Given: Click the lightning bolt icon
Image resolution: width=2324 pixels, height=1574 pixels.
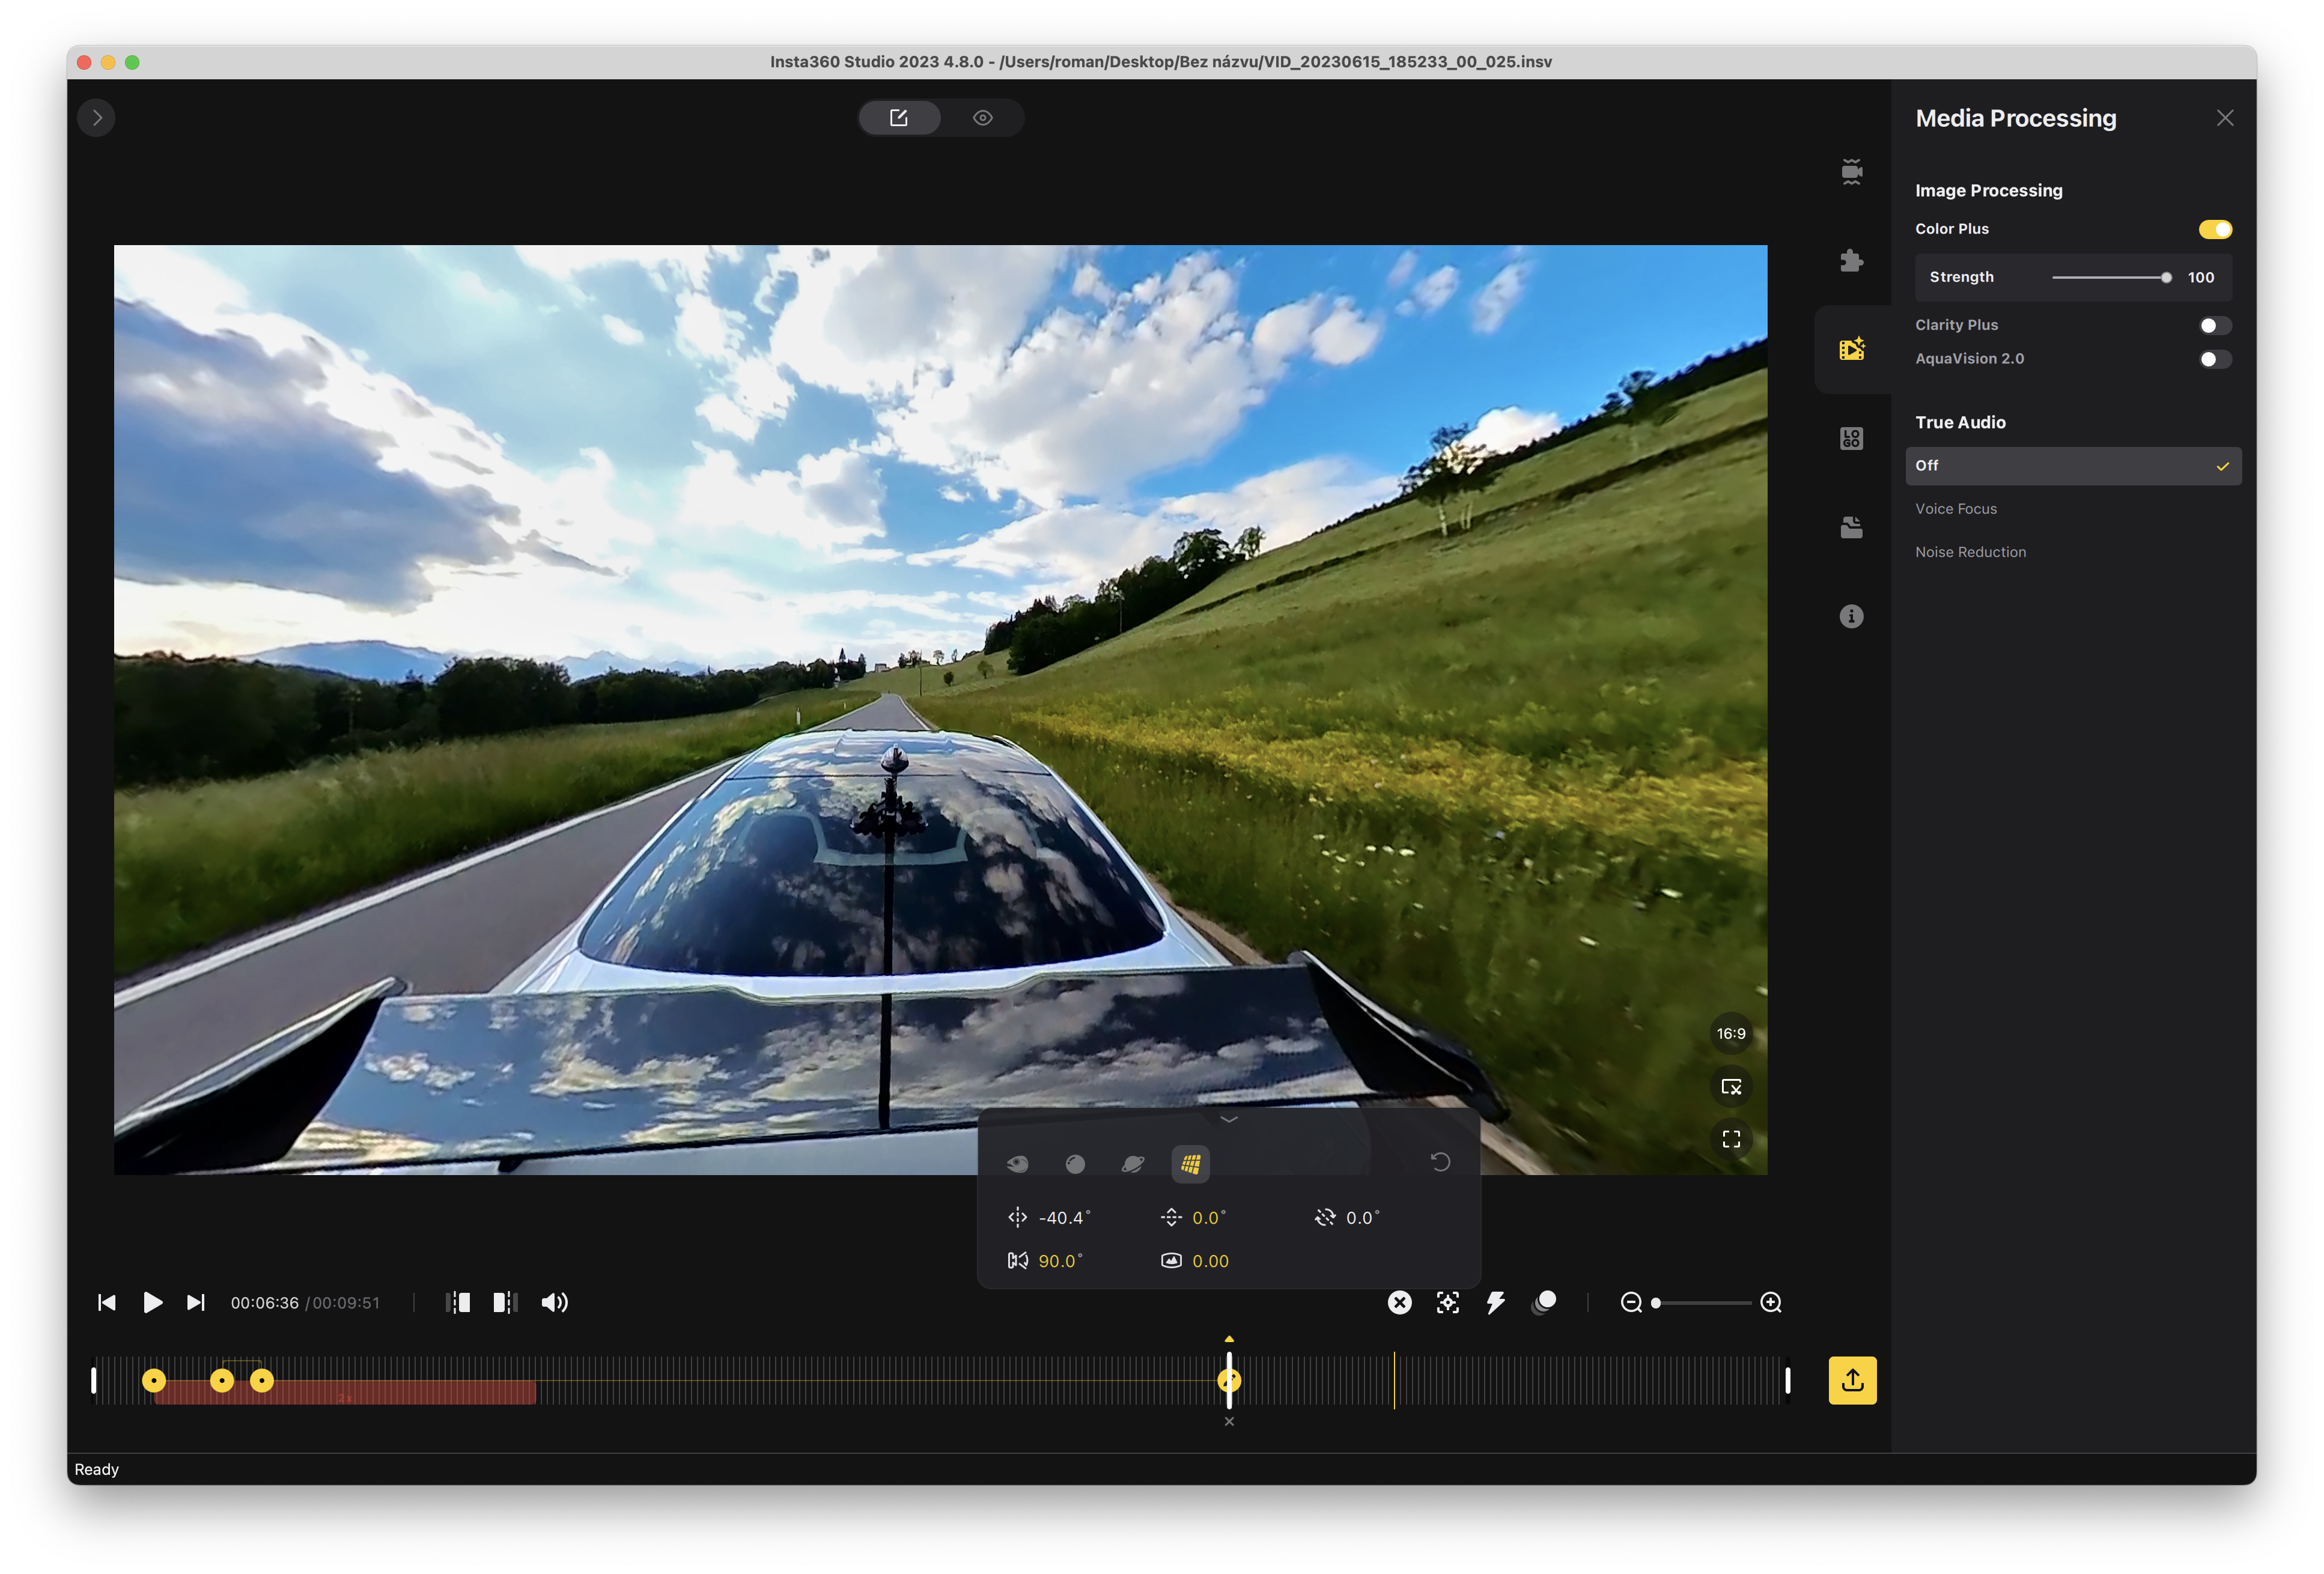Looking at the screenshot, I should [x=1495, y=1302].
